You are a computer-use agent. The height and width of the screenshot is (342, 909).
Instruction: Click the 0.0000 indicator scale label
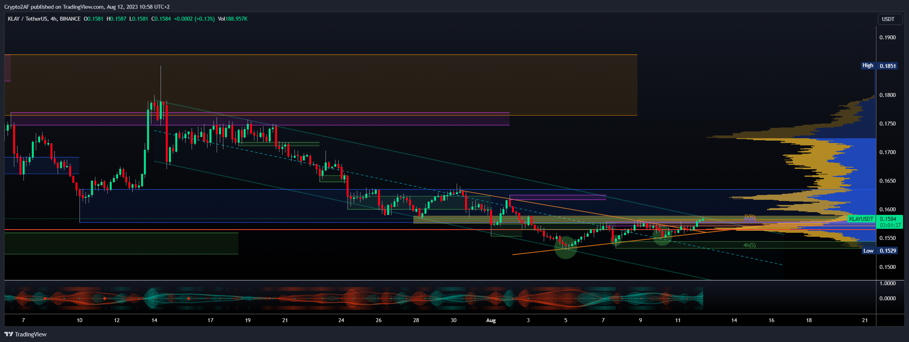coord(888,298)
